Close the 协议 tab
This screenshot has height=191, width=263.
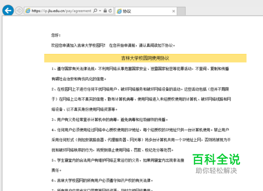coord(174,11)
